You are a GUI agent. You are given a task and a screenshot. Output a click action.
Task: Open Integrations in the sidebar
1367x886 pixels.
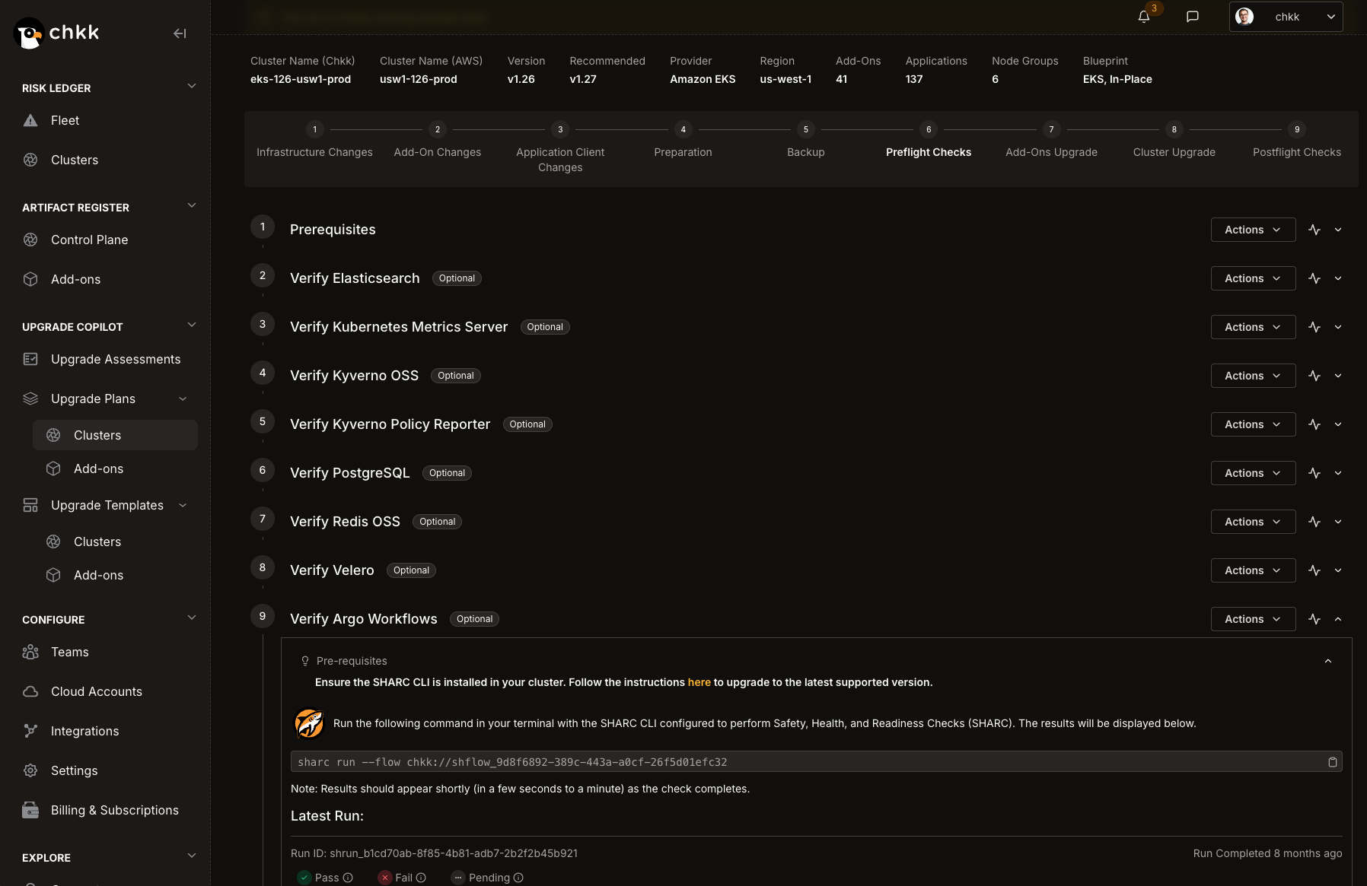pyautogui.click(x=84, y=731)
